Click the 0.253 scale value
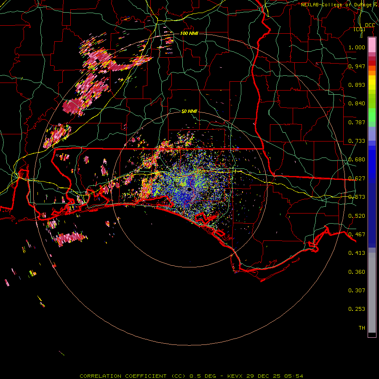 (x=357, y=309)
